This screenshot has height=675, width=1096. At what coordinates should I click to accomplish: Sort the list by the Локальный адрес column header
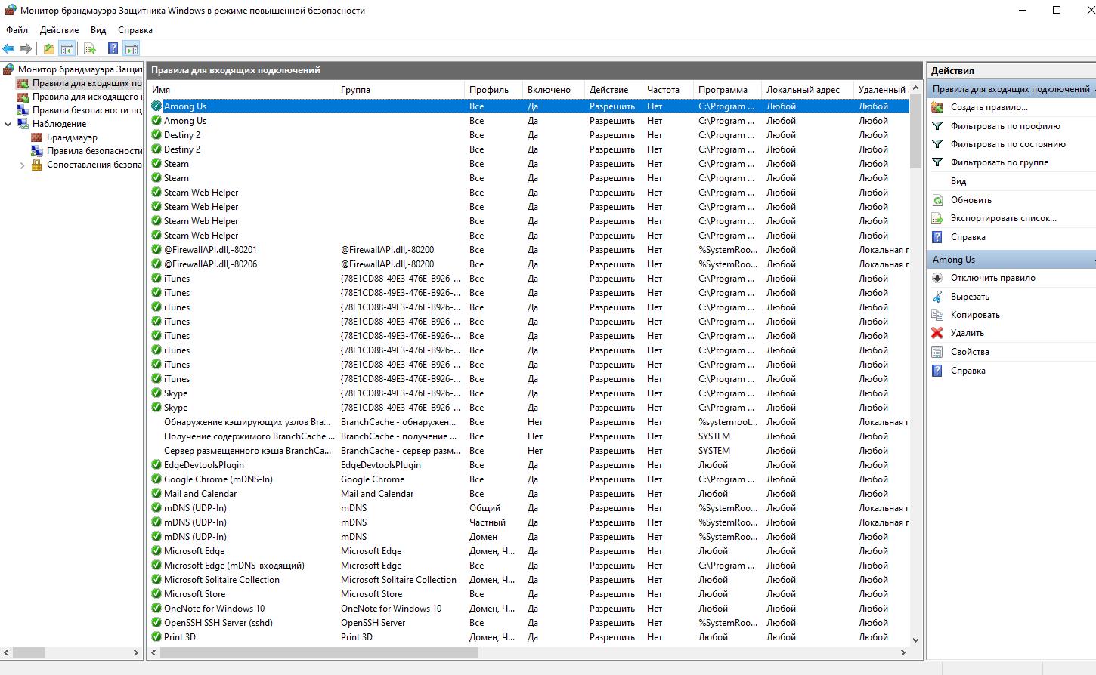coord(807,90)
